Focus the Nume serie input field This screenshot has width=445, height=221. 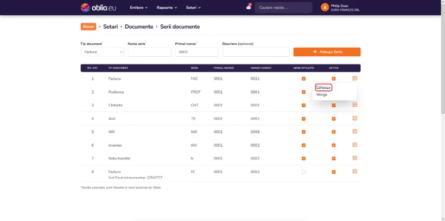coord(150,52)
